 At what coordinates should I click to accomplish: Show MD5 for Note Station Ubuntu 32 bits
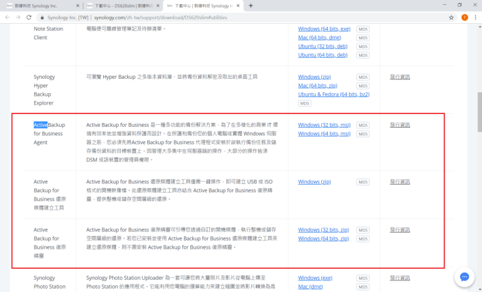(x=363, y=46)
